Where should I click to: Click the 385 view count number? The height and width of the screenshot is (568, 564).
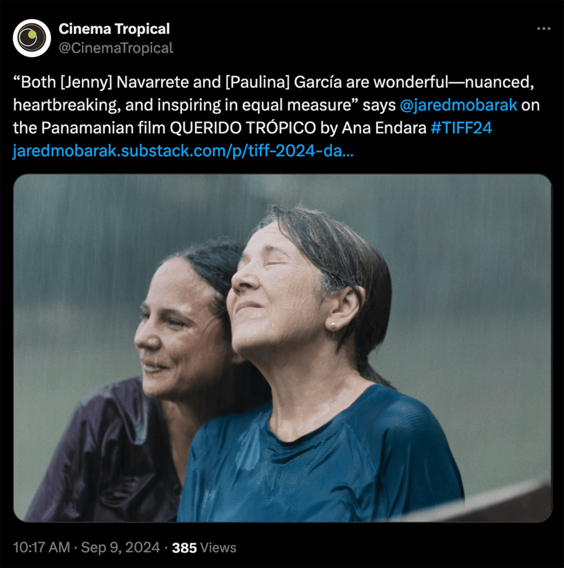pyautogui.click(x=184, y=547)
